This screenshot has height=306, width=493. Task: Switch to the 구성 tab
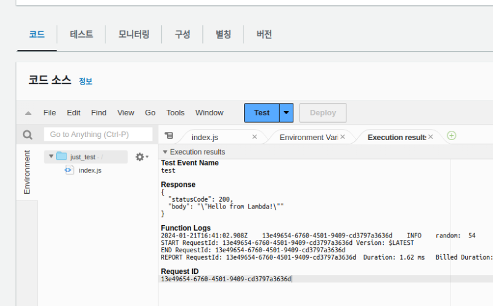[182, 35]
